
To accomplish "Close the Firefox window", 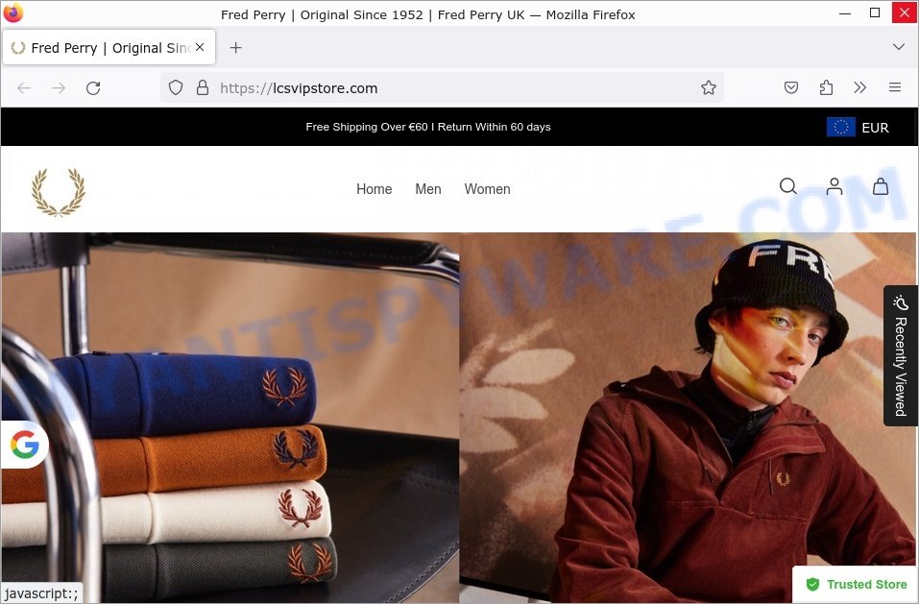I will pyautogui.click(x=905, y=12).
